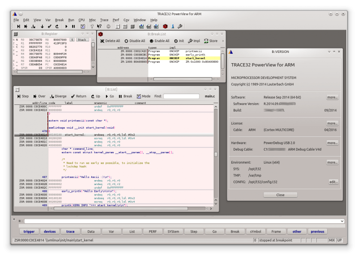Open the Break menu
The image size is (358, 255).
pyautogui.click(x=60, y=20)
